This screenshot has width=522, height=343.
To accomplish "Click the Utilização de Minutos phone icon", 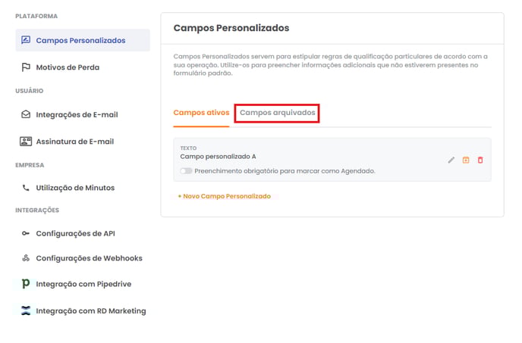I will point(26,188).
